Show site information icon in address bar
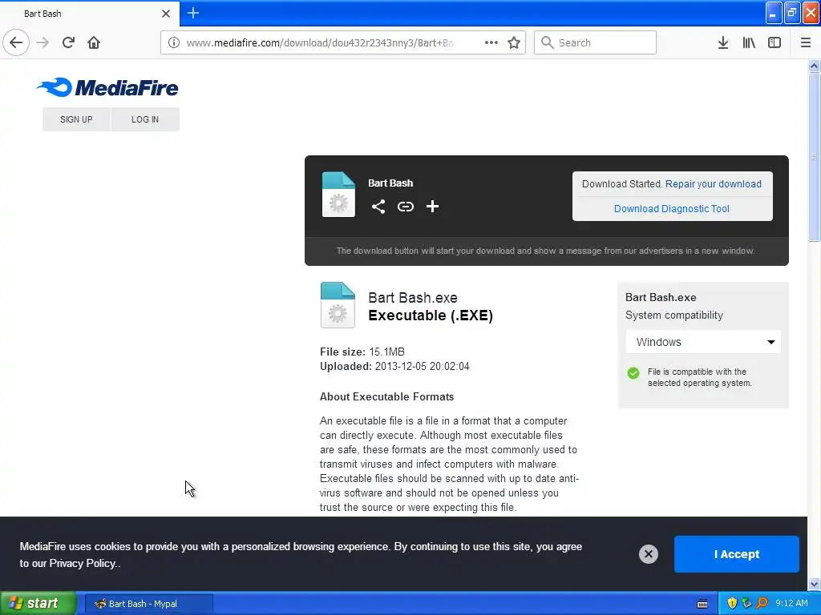The width and height of the screenshot is (821, 615). (x=174, y=42)
